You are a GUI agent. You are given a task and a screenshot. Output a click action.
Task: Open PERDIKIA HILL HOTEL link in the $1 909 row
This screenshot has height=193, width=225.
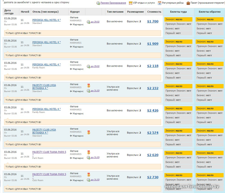coord(46,42)
